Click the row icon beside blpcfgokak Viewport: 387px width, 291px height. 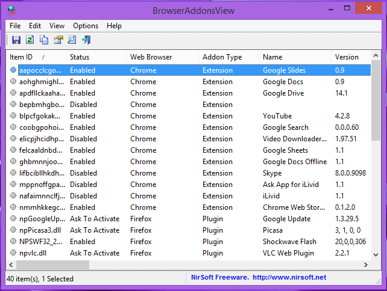pos(13,115)
